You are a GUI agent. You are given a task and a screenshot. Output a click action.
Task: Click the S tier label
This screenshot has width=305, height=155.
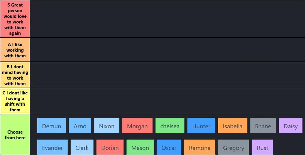click(15, 19)
